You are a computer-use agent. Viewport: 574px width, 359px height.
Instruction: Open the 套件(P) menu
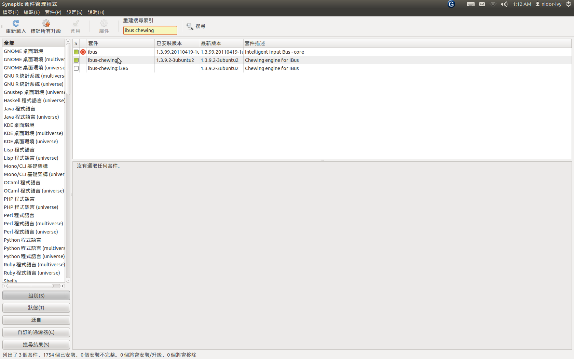click(x=53, y=12)
